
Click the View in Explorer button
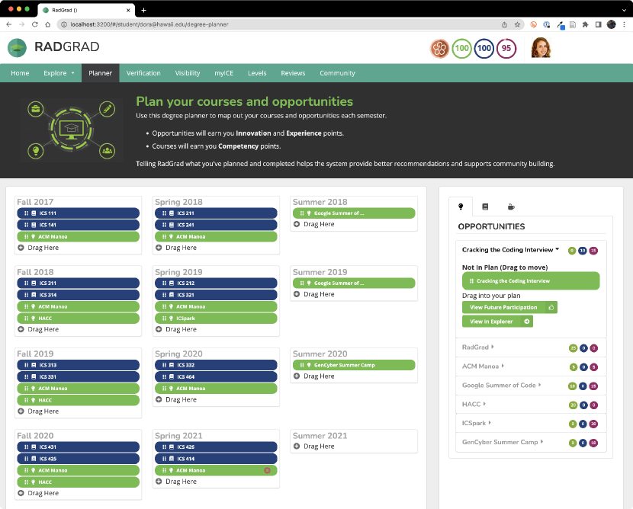tap(497, 322)
